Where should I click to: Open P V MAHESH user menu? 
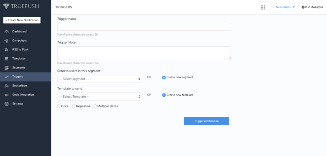point(313,7)
